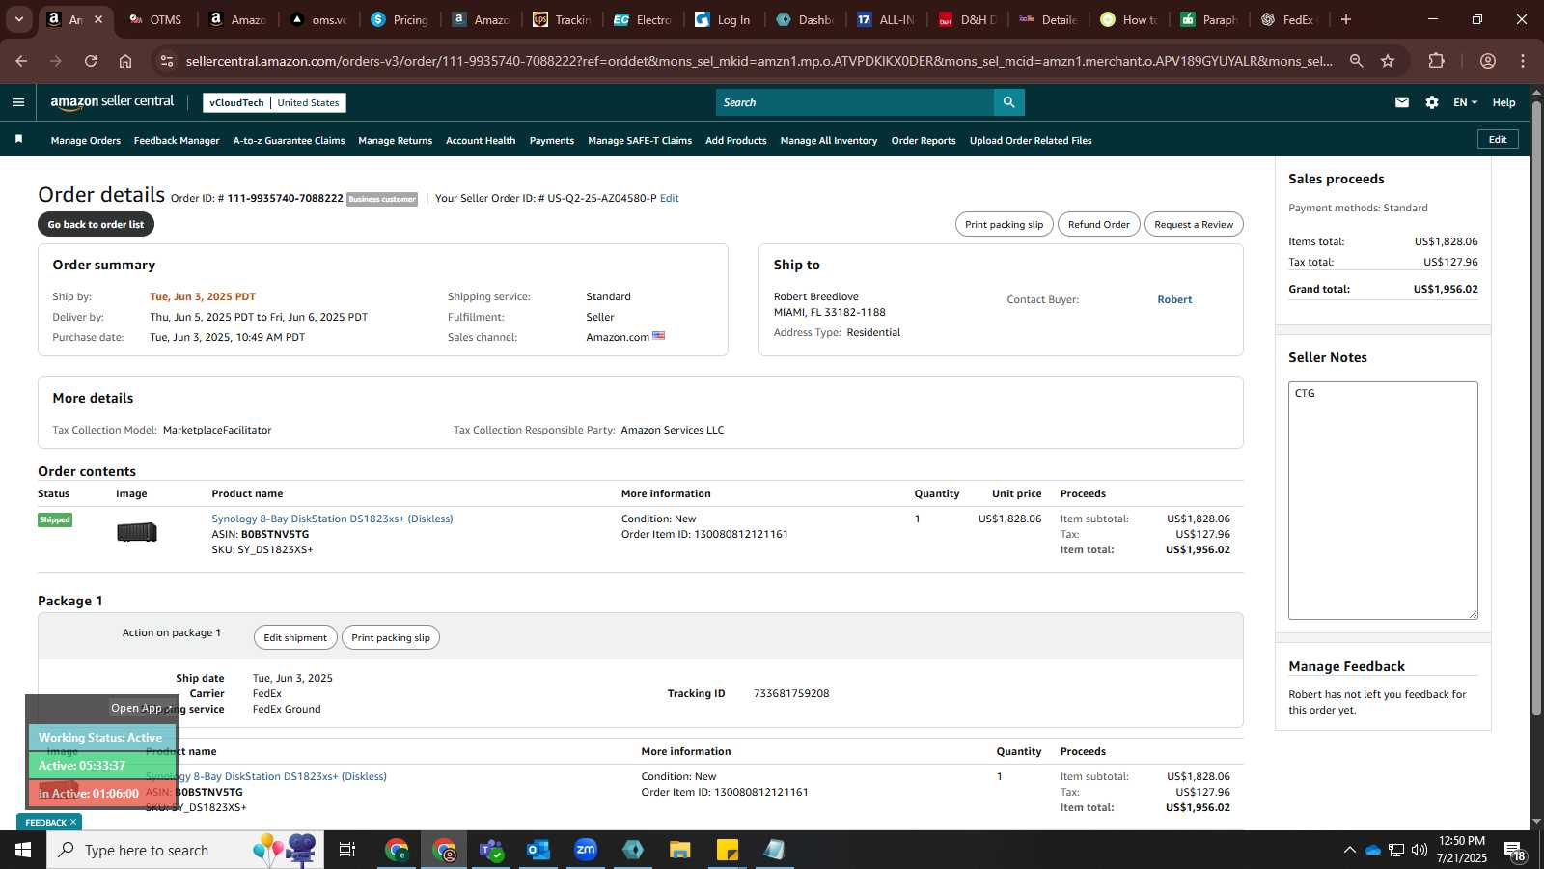Open Payments menu item

[x=552, y=140]
